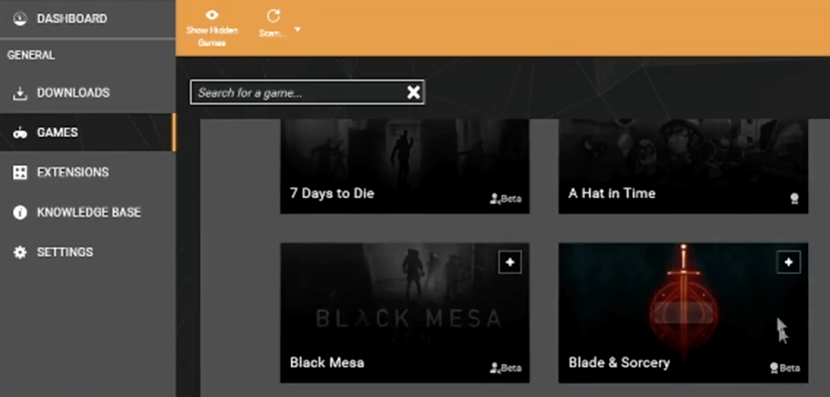The width and height of the screenshot is (830, 397).
Task: Expand the Scan dropdown arrow
Action: point(297,29)
